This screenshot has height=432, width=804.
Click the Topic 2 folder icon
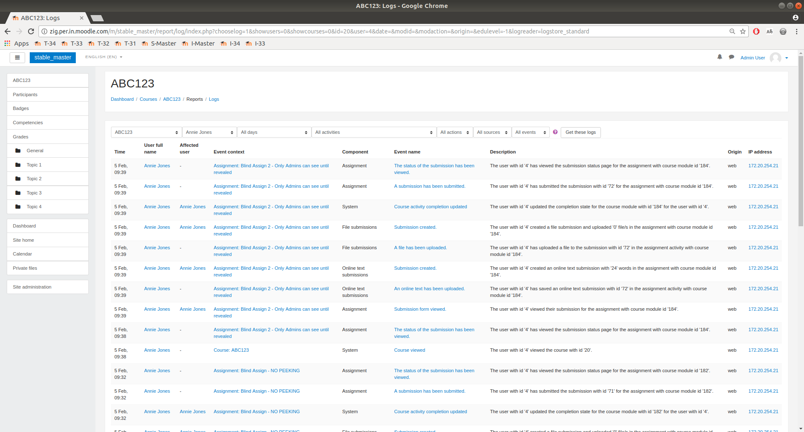click(18, 179)
